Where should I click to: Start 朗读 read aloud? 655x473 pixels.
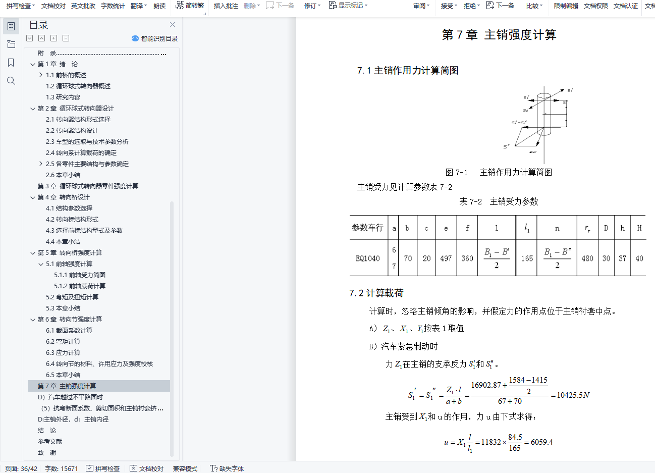coord(159,6)
